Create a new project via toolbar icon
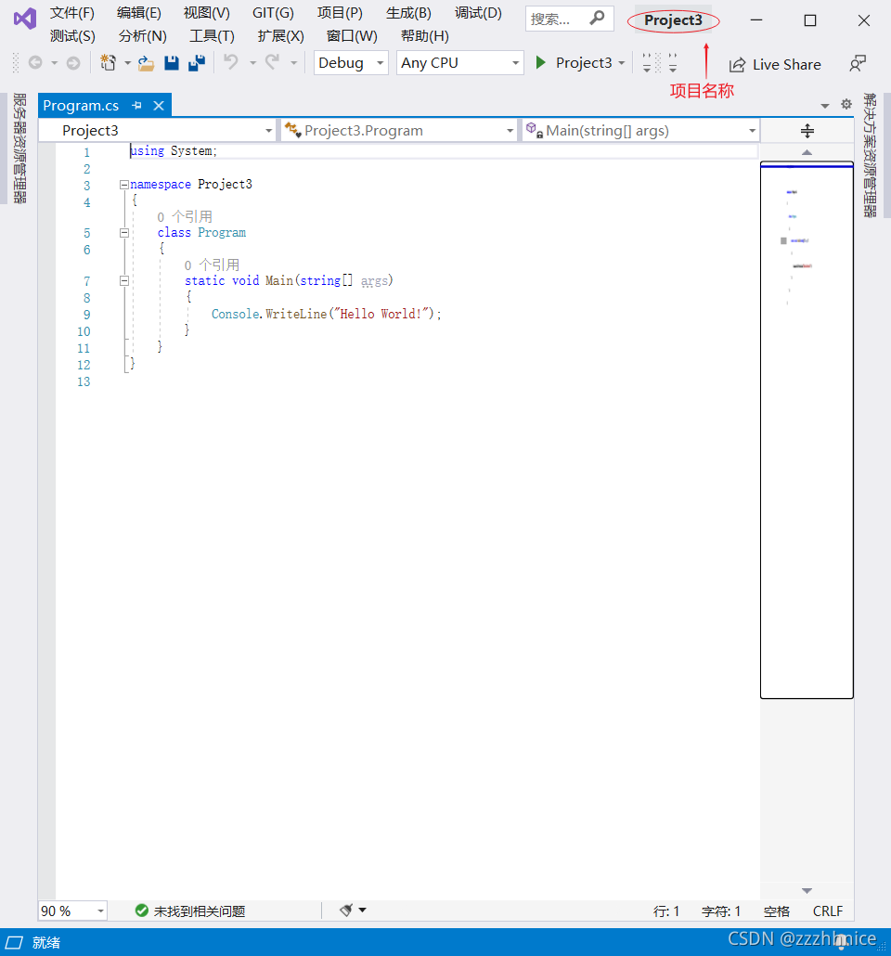Image resolution: width=891 pixels, height=956 pixels. tap(108, 63)
